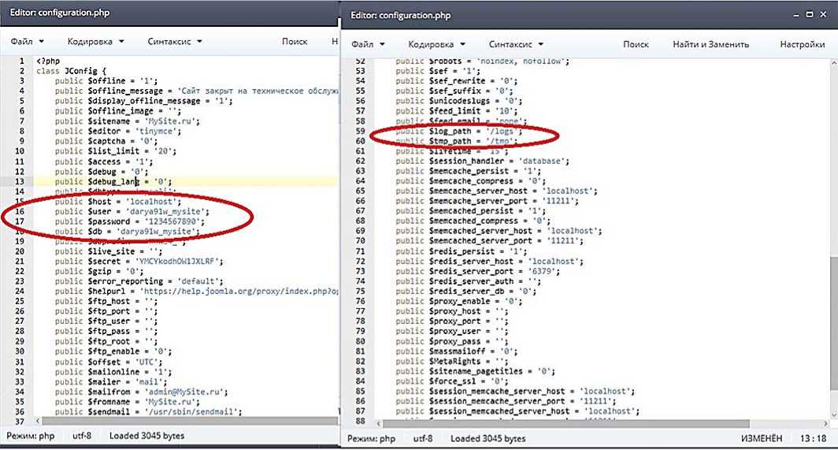Click scroll down arrow of right editor
This screenshot has height=450, width=838.
833,415
